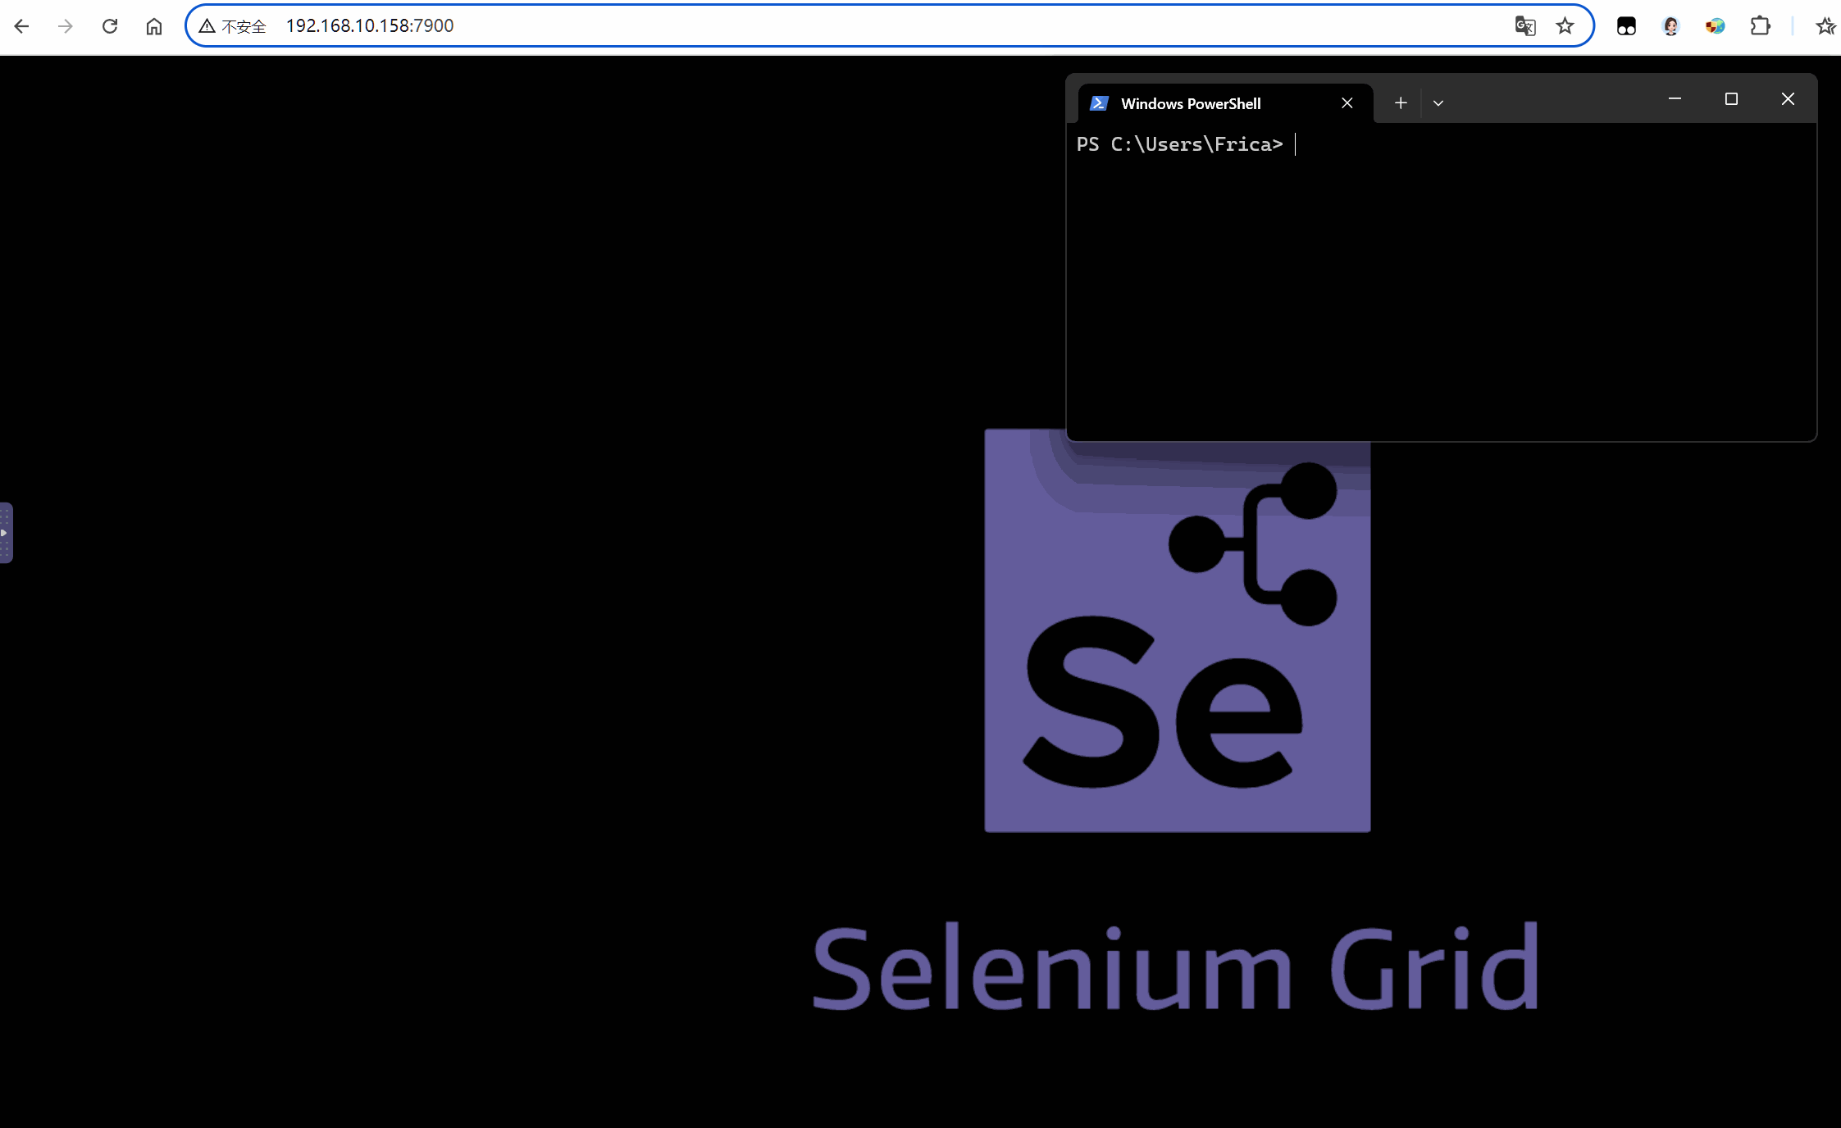Reload the current browser page

click(110, 26)
